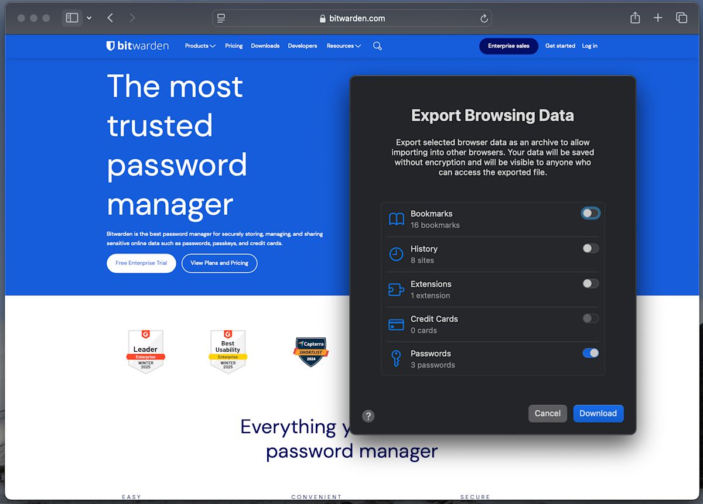Click the bitwarden.com address field
Image resolution: width=703 pixels, height=504 pixels.
point(352,18)
